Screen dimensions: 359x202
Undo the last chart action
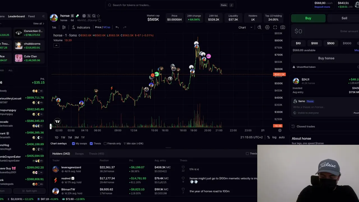[117, 27]
